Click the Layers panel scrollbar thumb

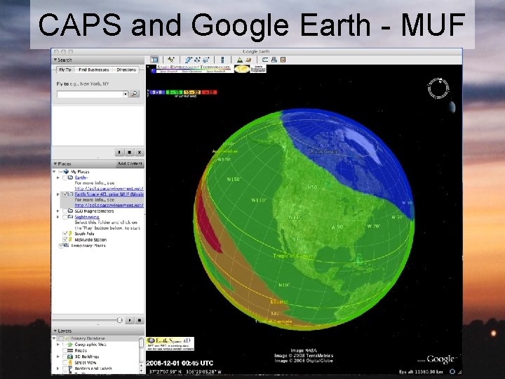click(141, 343)
